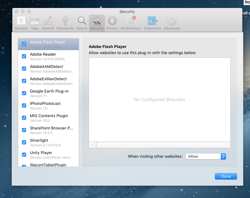Open the Extensions preferences pane
The height and width of the screenshot is (198, 250).
pyautogui.click(x=152, y=23)
